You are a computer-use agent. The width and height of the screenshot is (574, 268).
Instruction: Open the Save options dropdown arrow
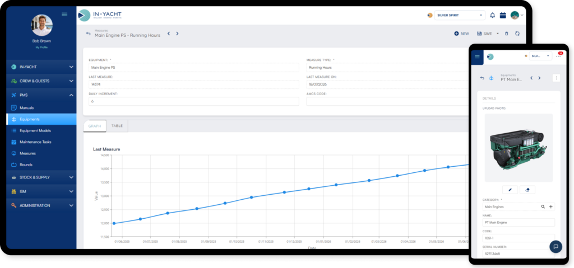click(x=498, y=34)
